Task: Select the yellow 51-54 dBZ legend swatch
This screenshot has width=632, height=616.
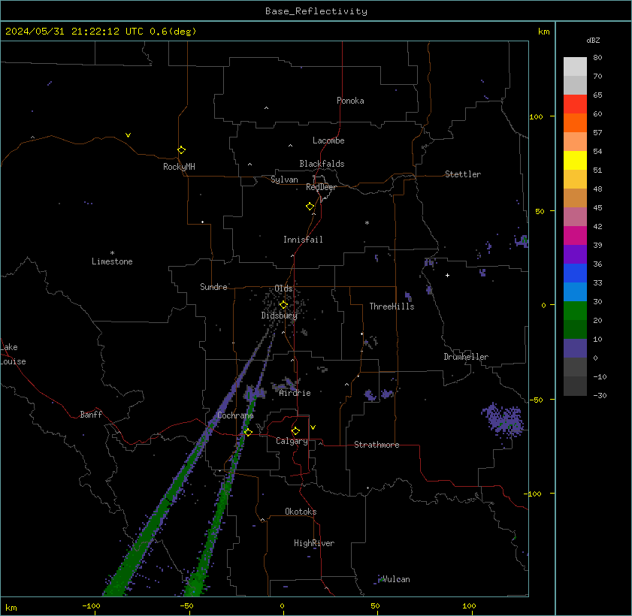Action: [x=575, y=161]
